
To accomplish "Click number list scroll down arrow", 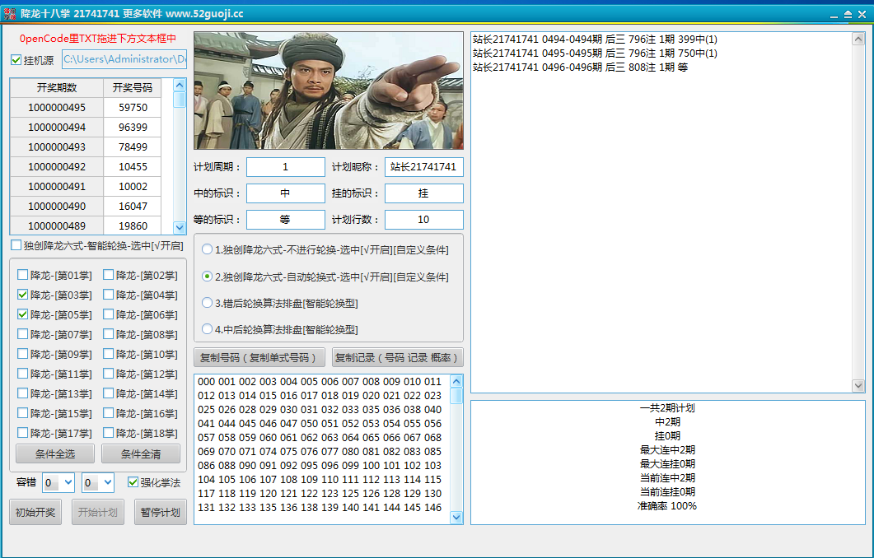I will [456, 518].
